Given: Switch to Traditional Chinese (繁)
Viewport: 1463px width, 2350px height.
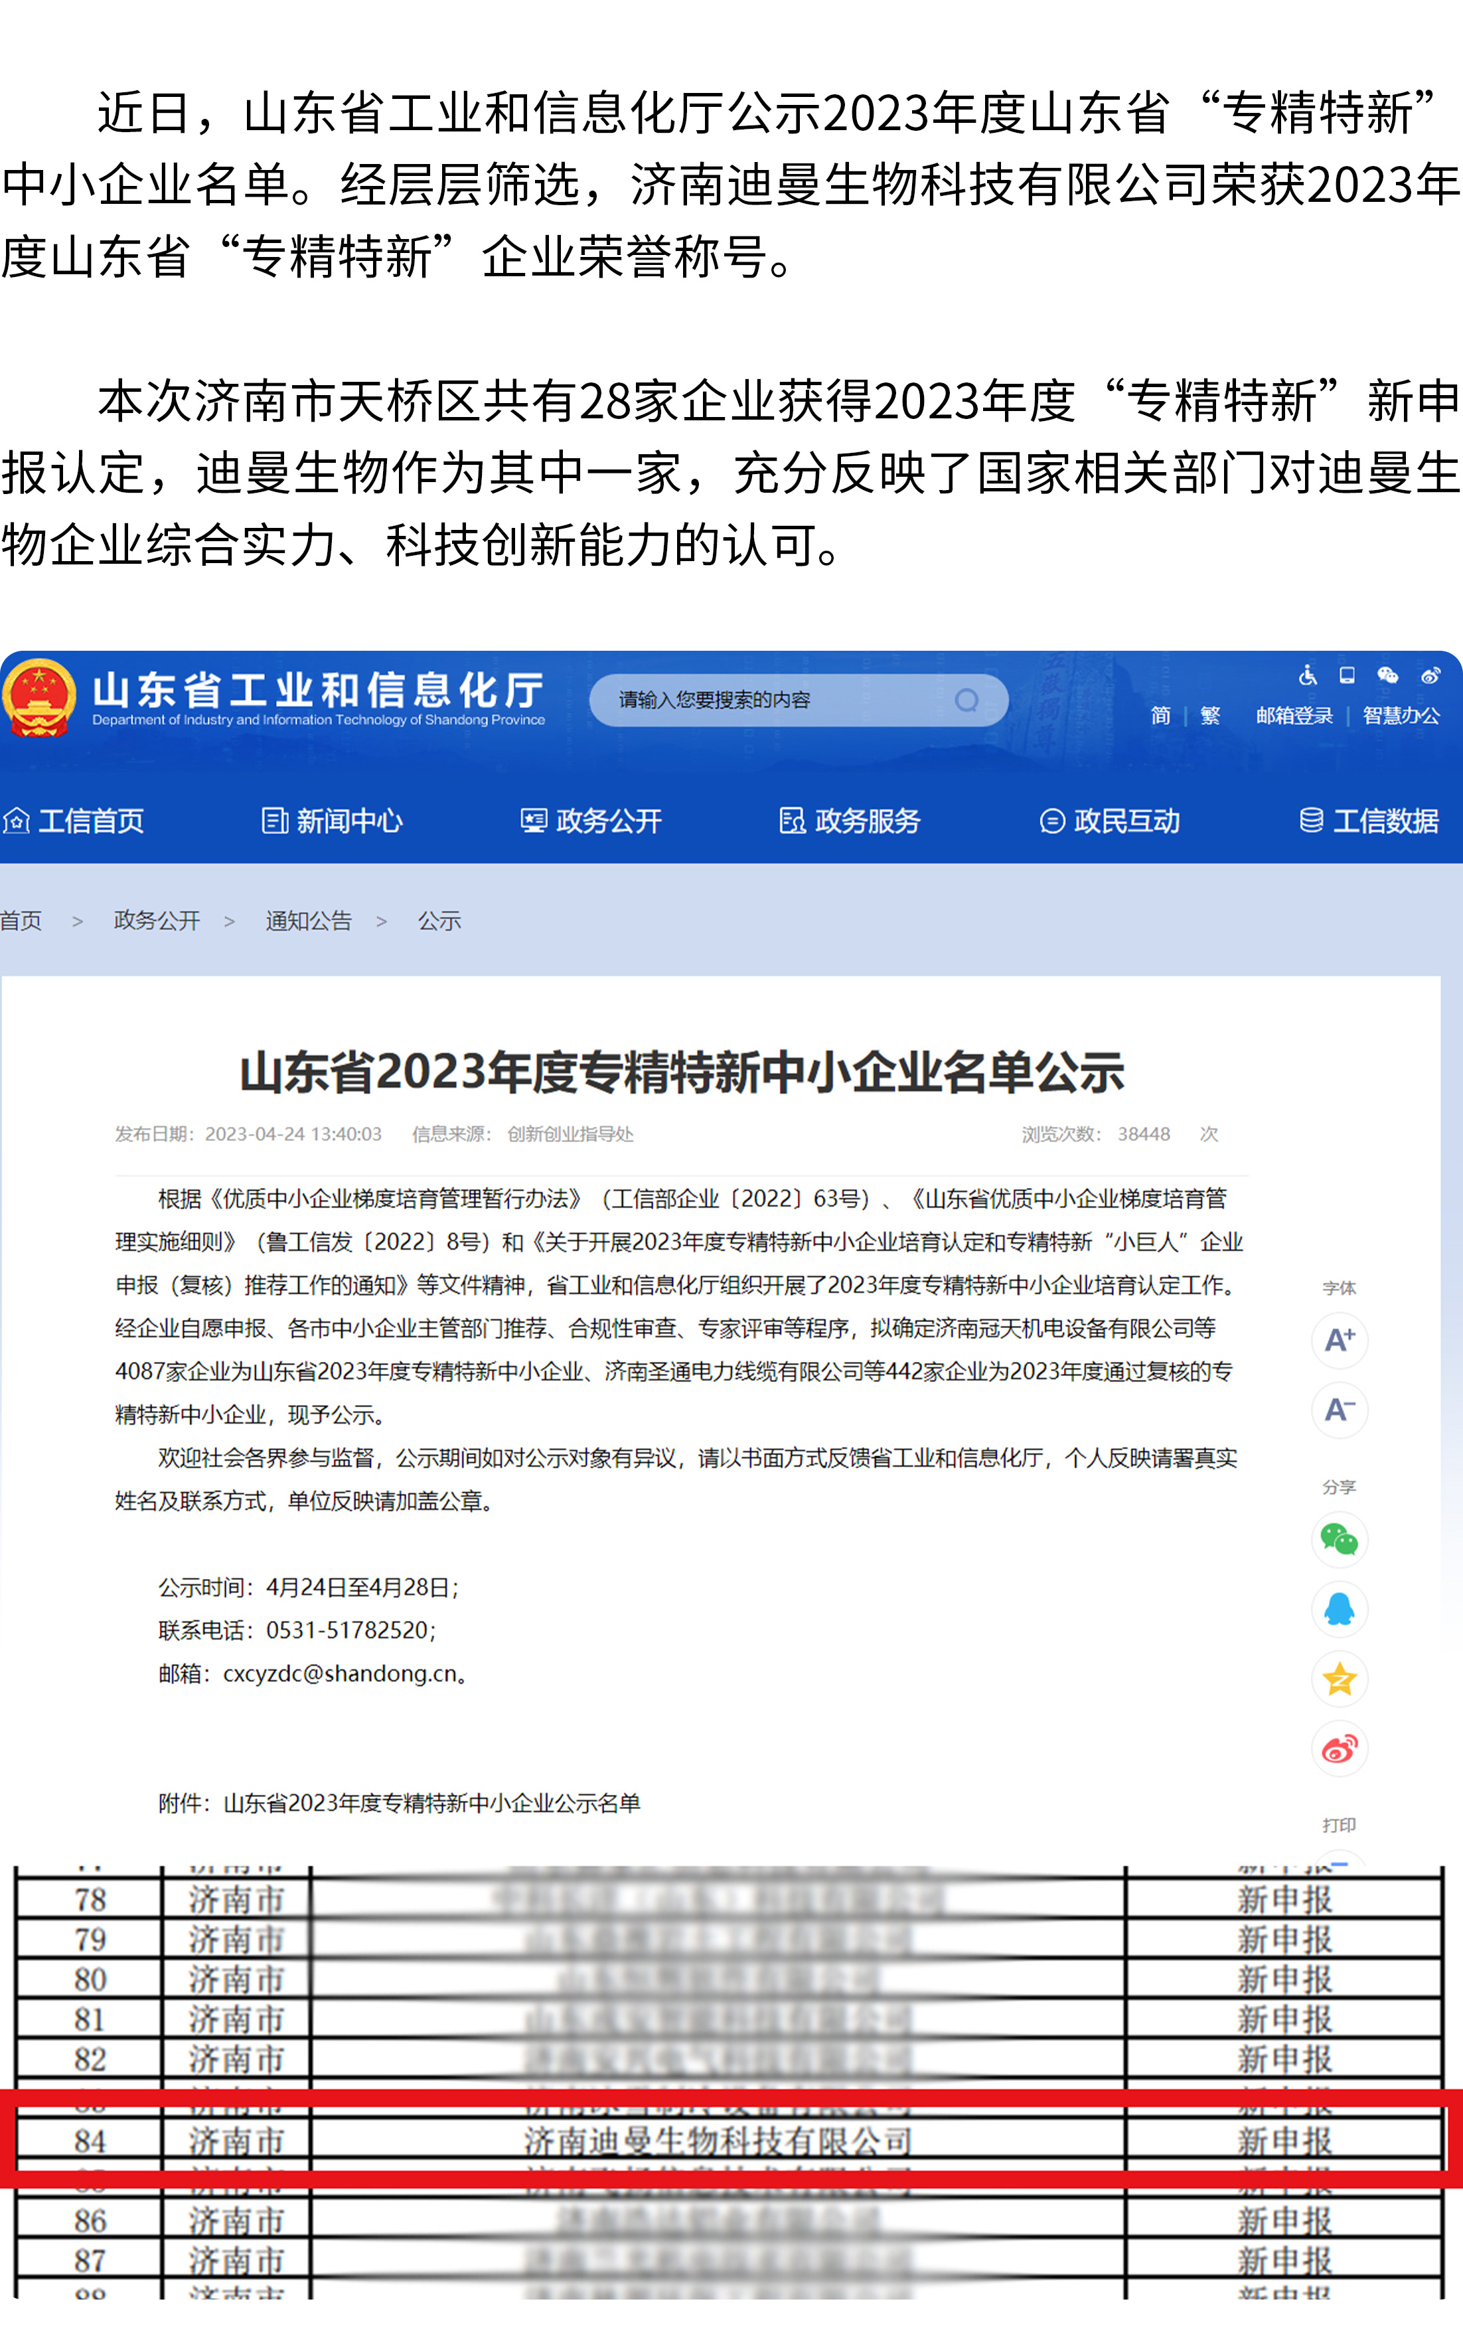Looking at the screenshot, I should click(x=1209, y=715).
